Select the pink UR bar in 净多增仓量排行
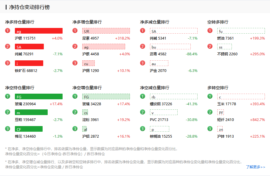This screenshot has width=270, height=176. (106, 31)
